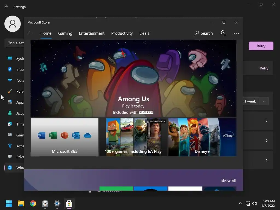The image size is (280, 210).
Task: Open the Productivity tab
Action: (x=122, y=33)
